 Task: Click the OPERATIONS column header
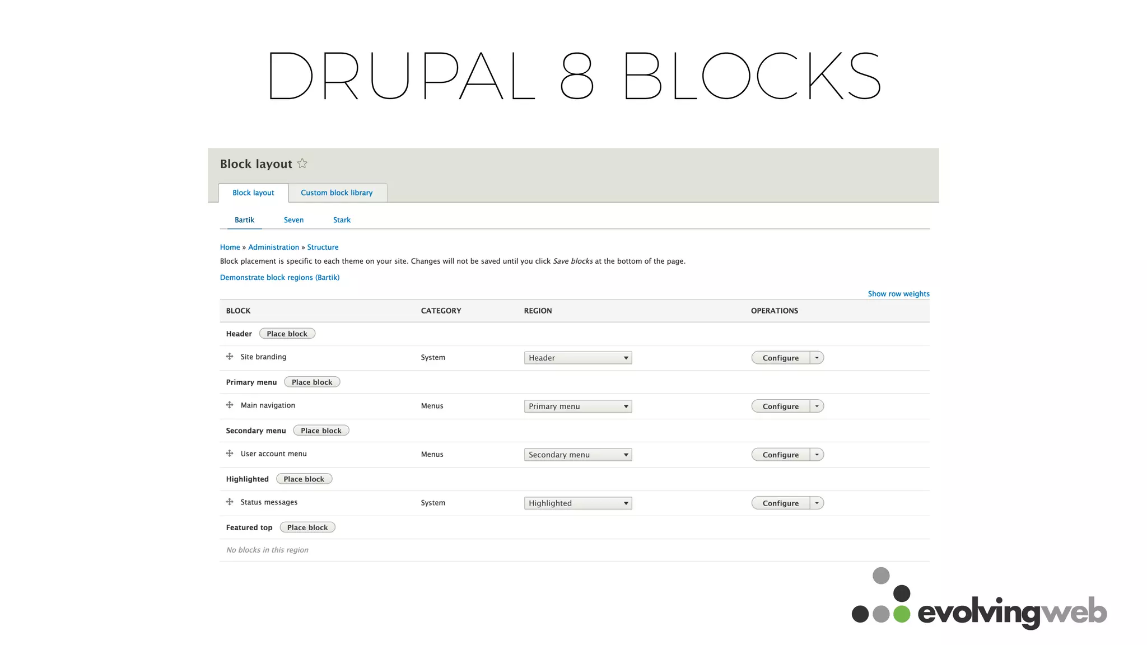(x=775, y=311)
